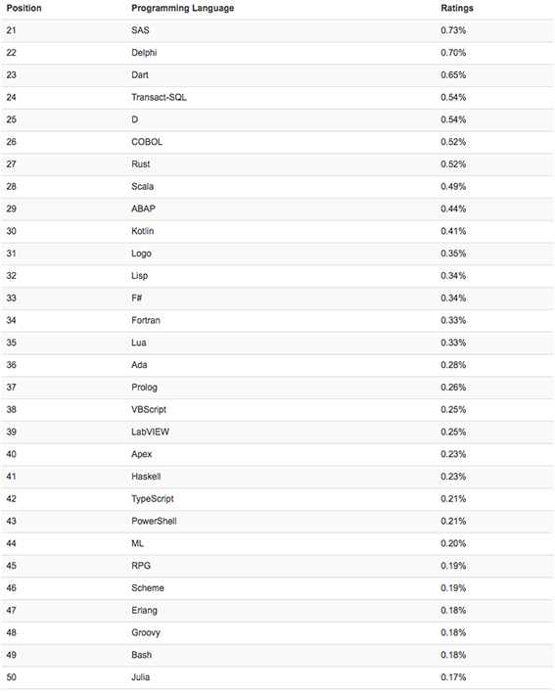Screen dimensions: 555x693
Task: Select the F# table cell
Action: [136, 298]
